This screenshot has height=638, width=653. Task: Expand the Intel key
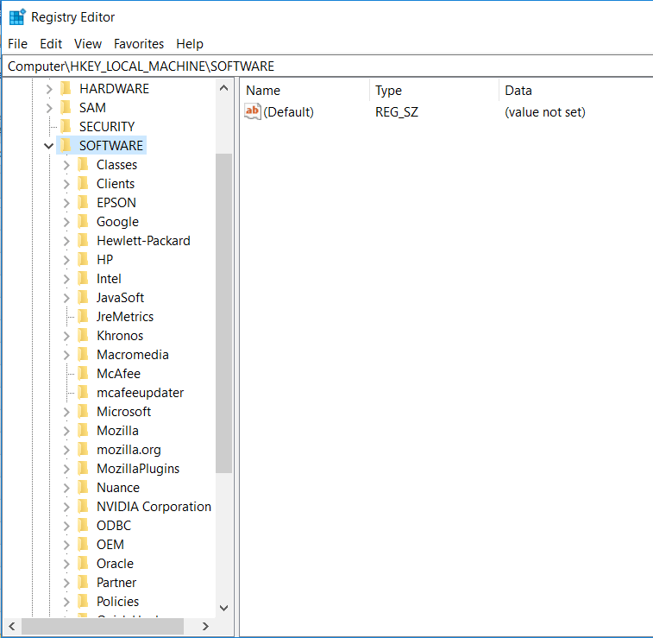(66, 279)
